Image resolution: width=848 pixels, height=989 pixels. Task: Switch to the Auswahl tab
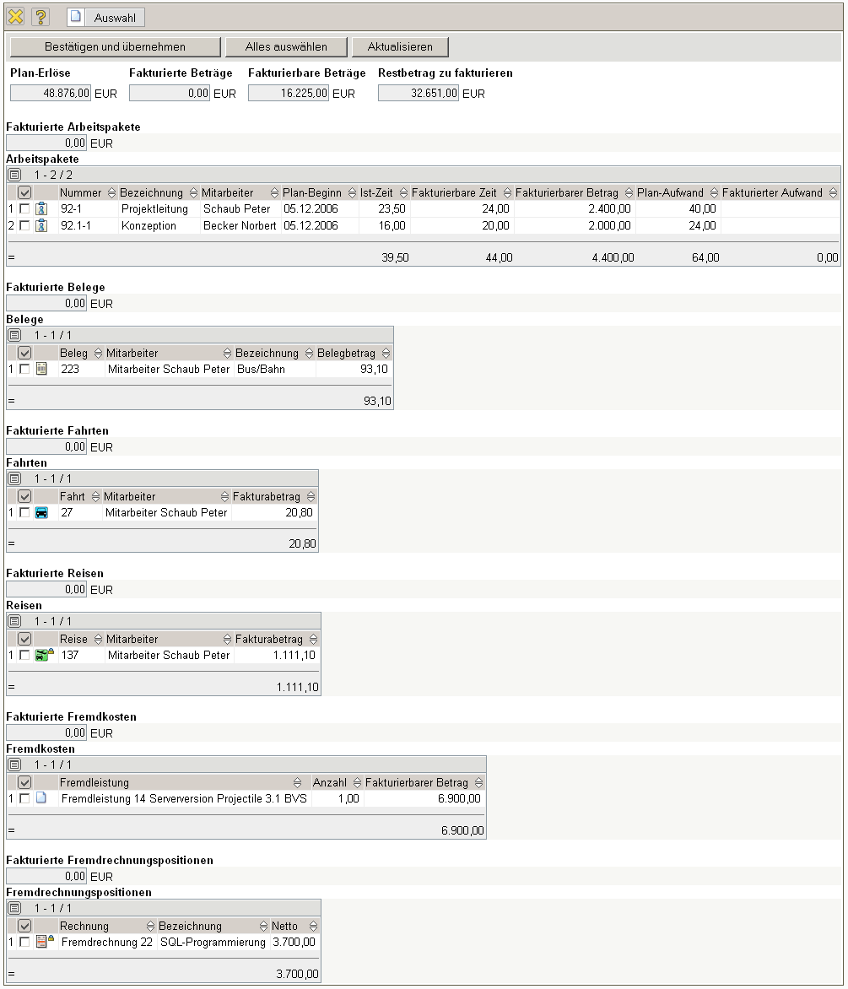(105, 17)
